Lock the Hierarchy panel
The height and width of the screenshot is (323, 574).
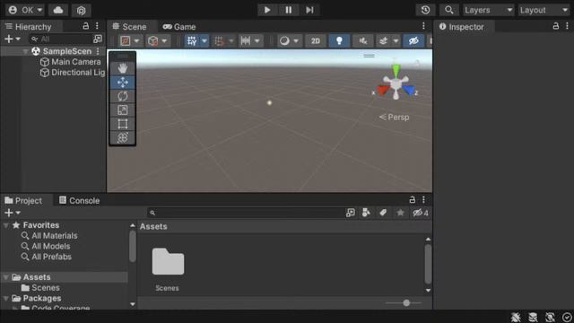(x=85, y=26)
